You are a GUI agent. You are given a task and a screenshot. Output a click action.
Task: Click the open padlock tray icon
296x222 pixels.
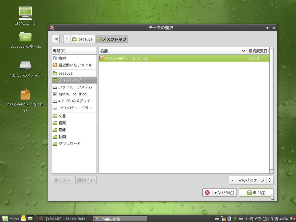(223, 219)
